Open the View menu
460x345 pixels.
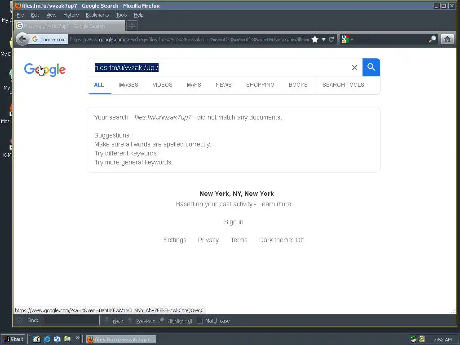(x=51, y=15)
